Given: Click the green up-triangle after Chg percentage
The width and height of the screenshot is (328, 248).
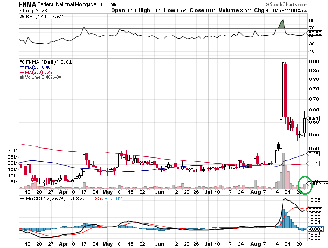Looking at the screenshot, I should point(306,11).
